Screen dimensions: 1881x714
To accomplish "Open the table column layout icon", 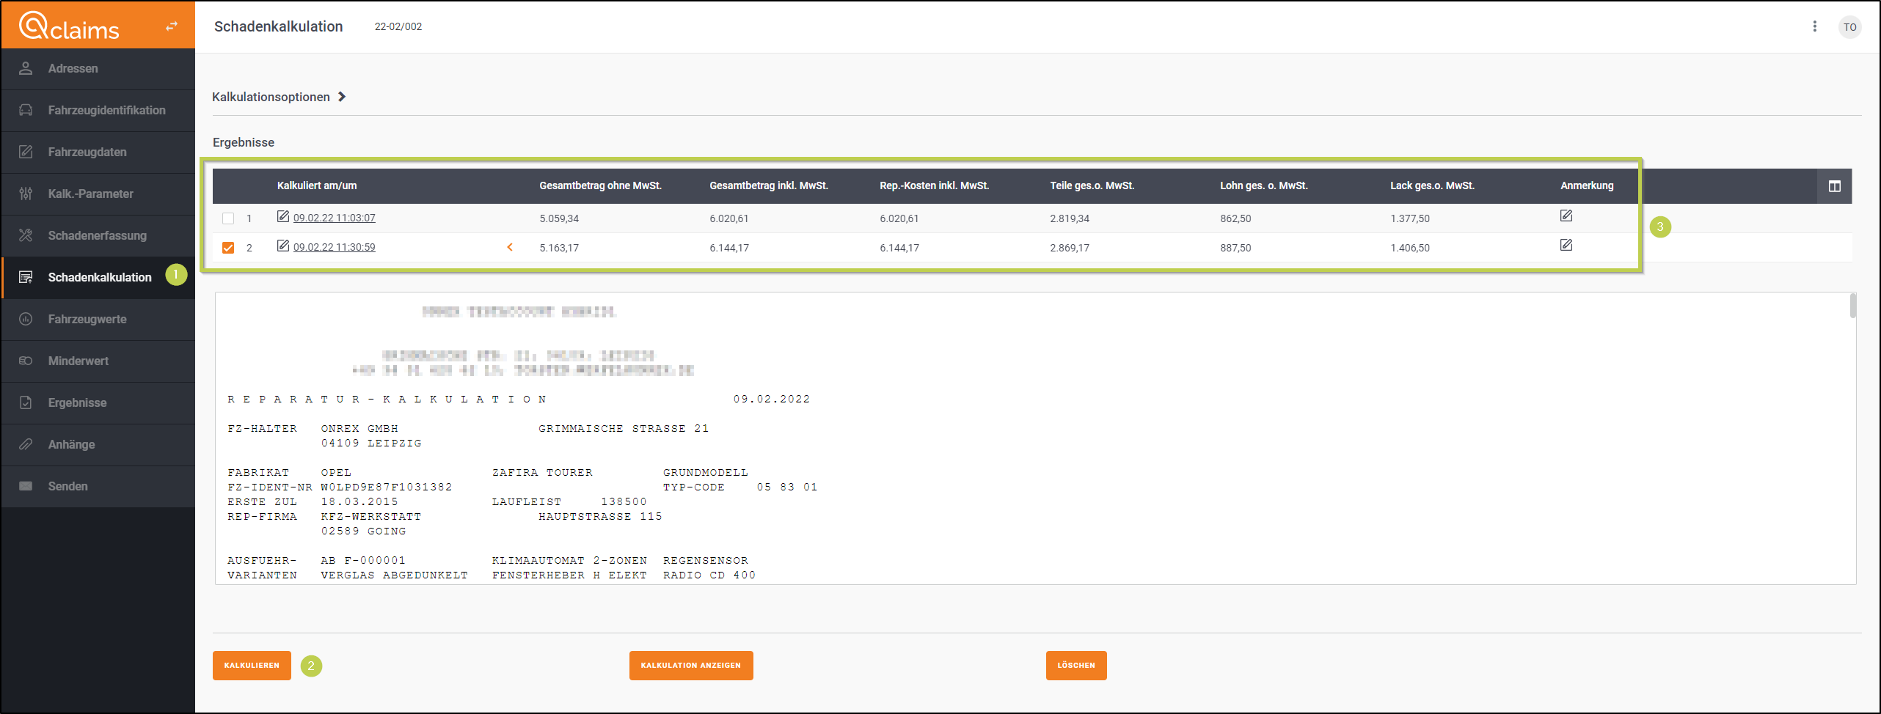I will (x=1834, y=186).
